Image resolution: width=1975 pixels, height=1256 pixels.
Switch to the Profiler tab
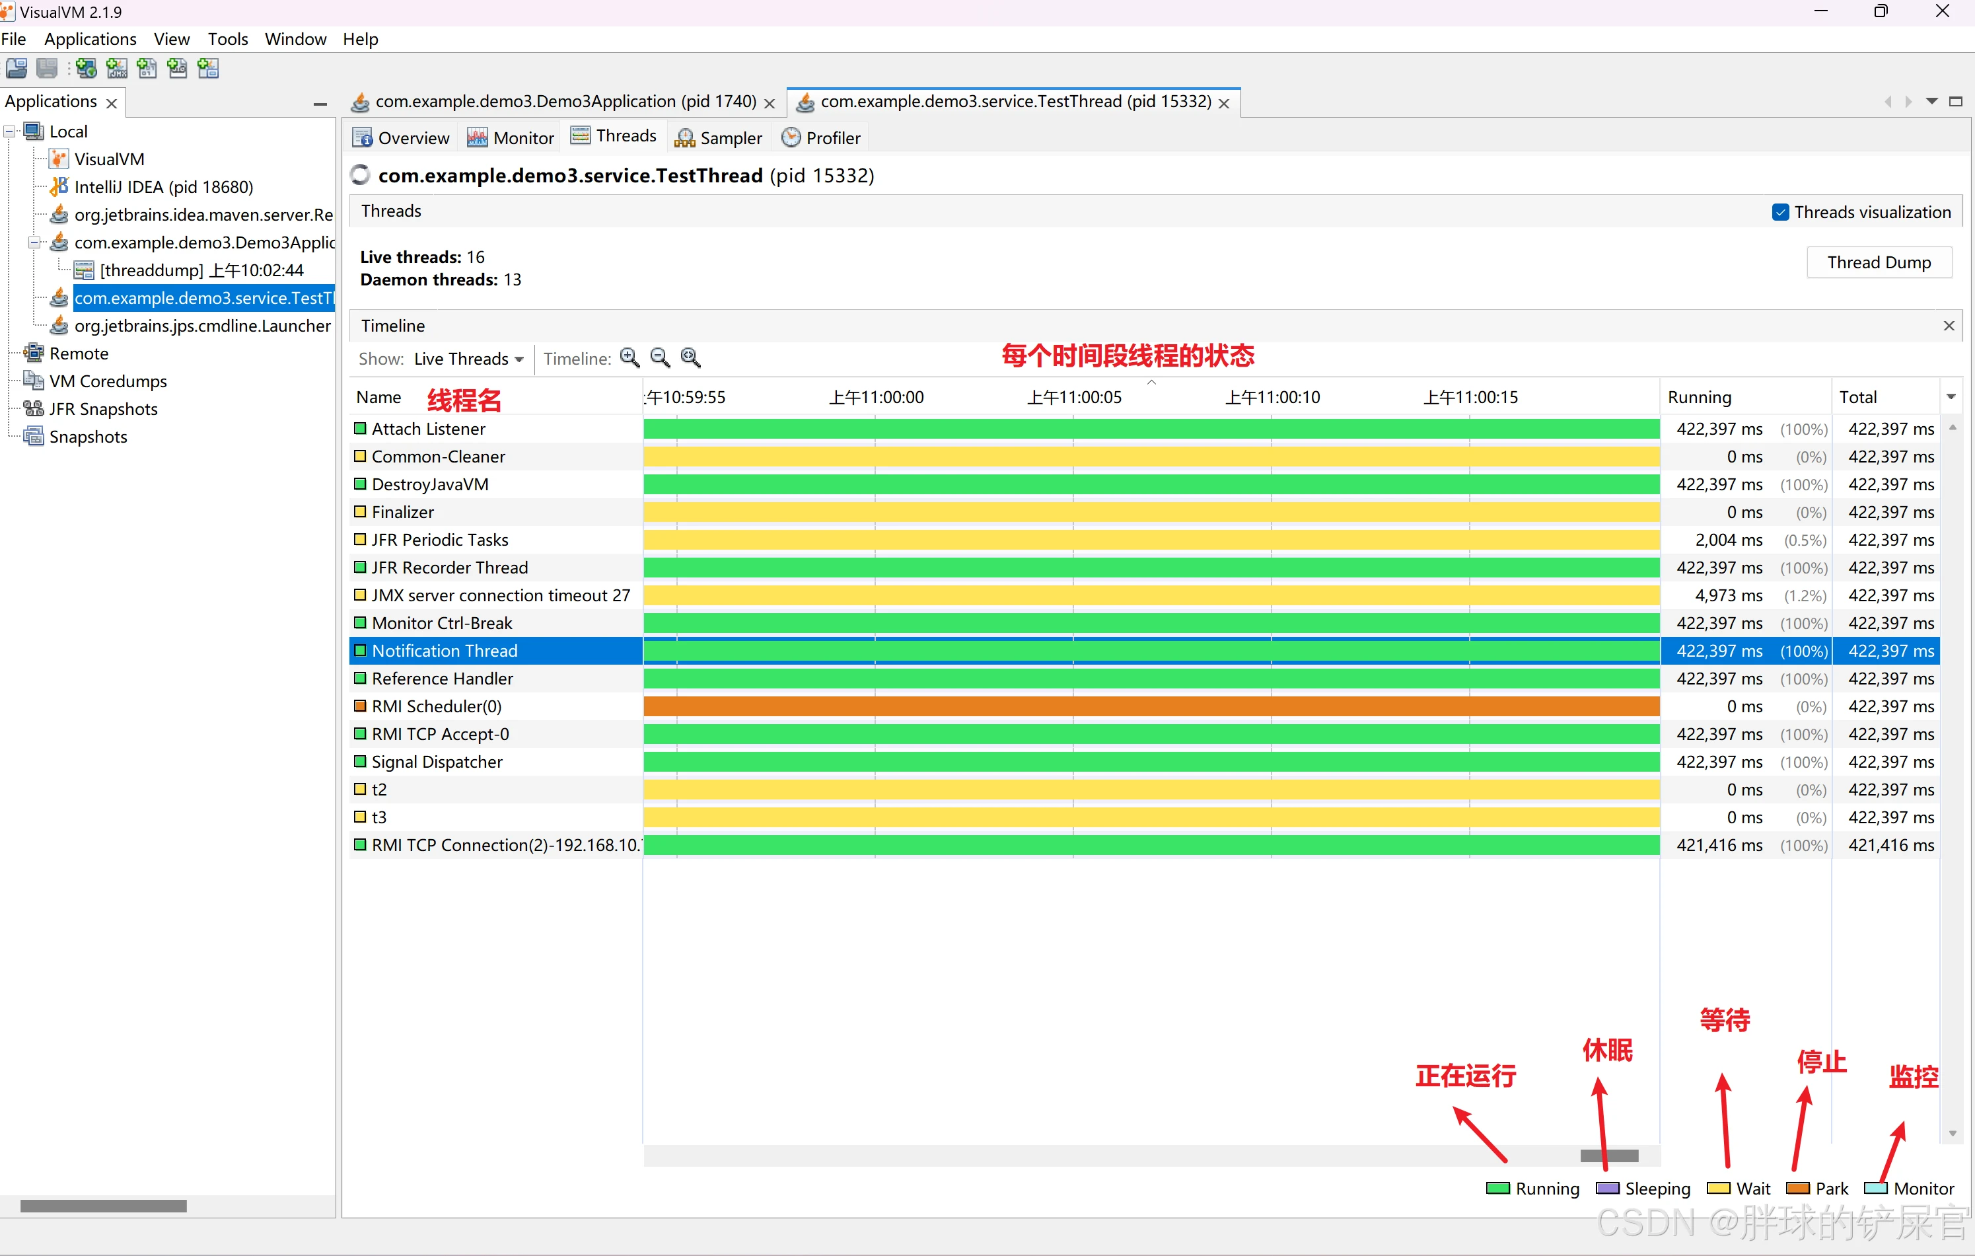[x=821, y=138]
